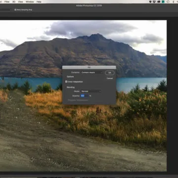
Task: Open the Help menu
Action: point(39,1)
